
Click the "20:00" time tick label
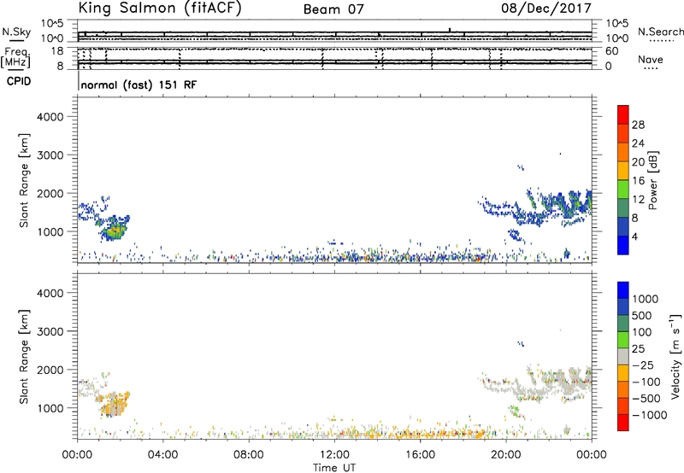click(506, 455)
